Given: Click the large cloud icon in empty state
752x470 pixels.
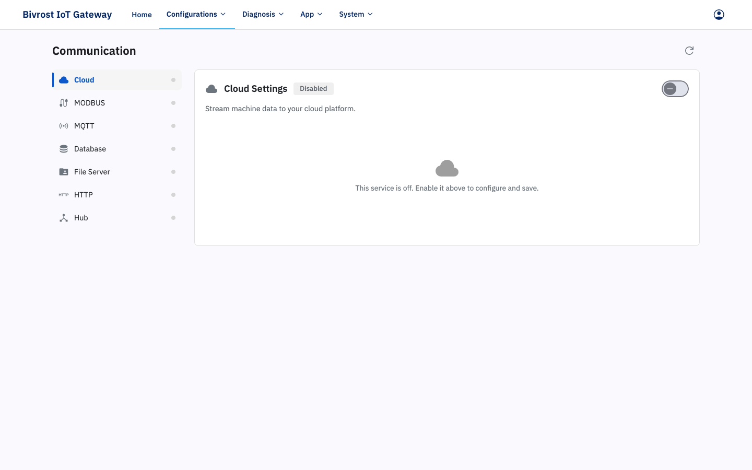Looking at the screenshot, I should pyautogui.click(x=447, y=169).
